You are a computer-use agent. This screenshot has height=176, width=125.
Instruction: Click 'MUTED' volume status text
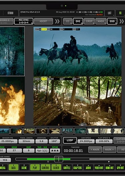click(100, 15)
